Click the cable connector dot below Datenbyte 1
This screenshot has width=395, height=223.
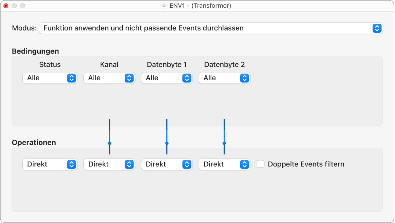click(x=167, y=143)
